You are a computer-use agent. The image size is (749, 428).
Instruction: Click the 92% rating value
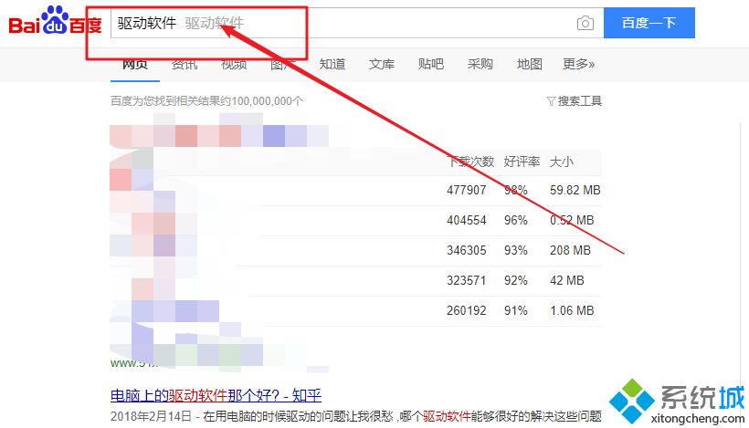pos(516,280)
